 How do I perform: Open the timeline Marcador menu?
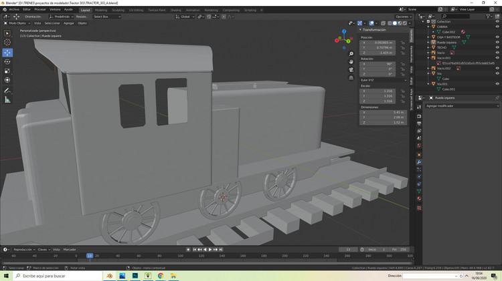70,250
